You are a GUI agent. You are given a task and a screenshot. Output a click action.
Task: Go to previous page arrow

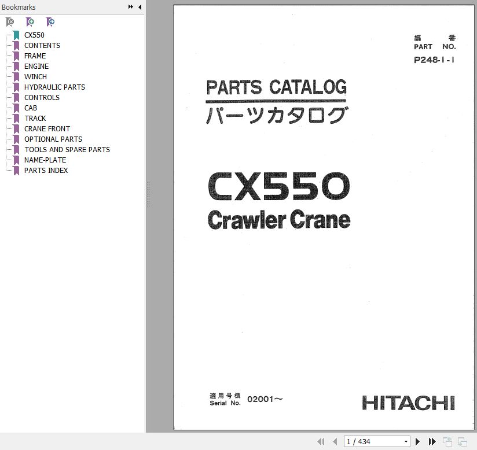click(335, 441)
